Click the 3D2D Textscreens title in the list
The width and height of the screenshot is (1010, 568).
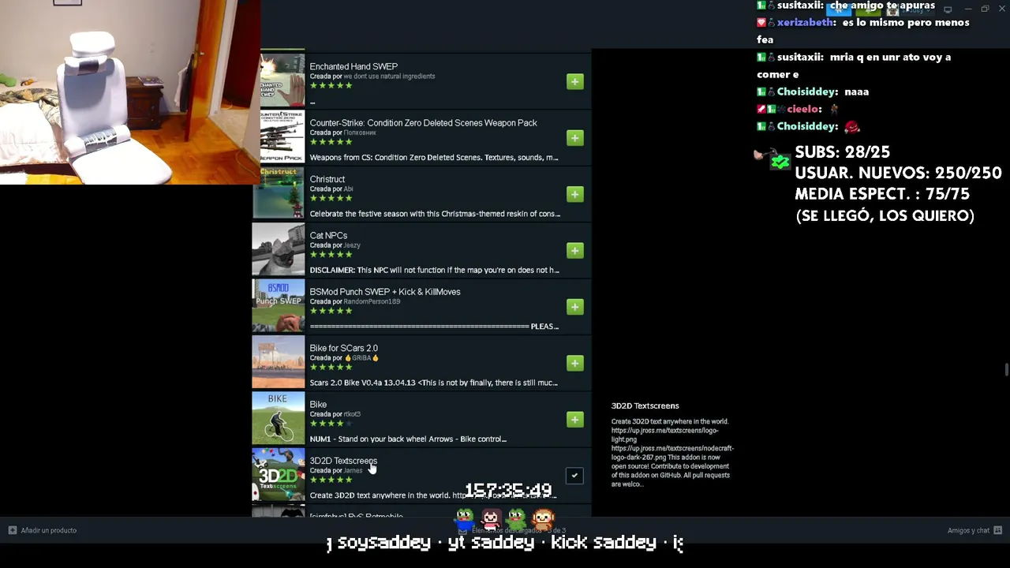coord(343,461)
